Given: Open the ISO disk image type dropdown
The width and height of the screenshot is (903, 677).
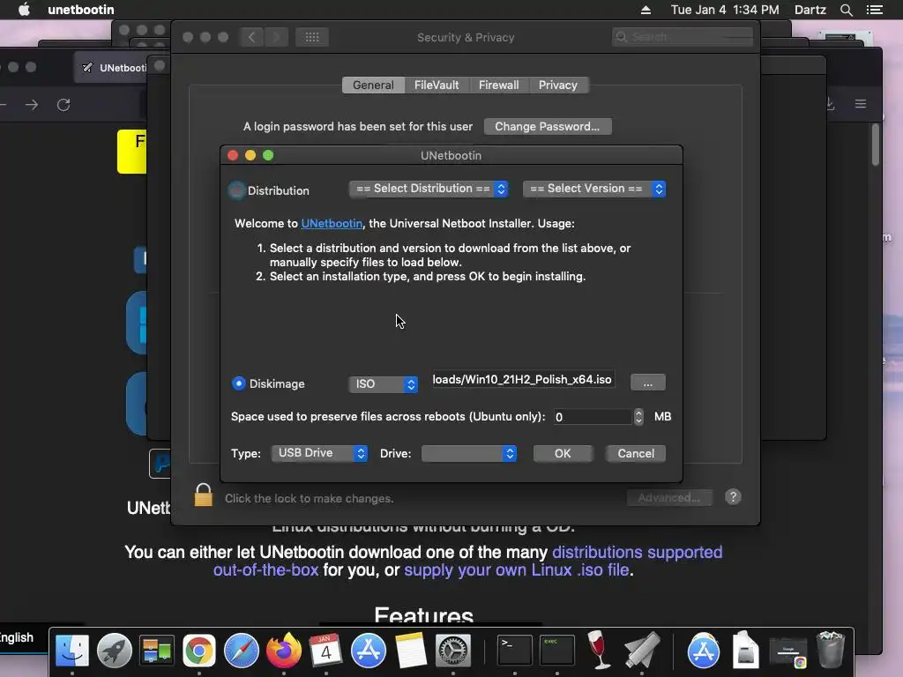Looking at the screenshot, I should 383,384.
